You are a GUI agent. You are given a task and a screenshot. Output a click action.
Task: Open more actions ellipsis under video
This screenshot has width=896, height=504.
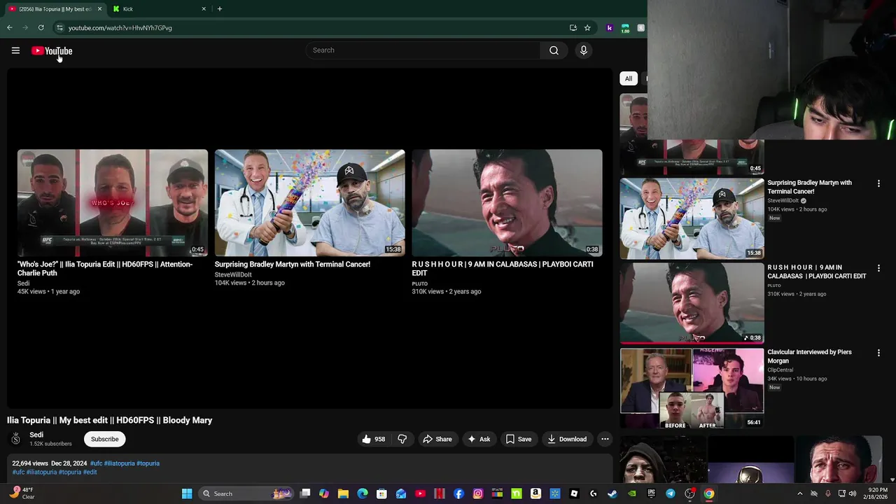tap(605, 439)
